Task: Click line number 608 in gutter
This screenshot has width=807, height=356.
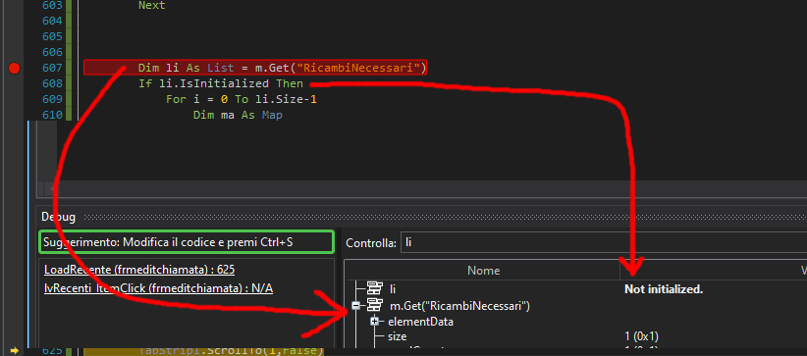Action: point(53,83)
